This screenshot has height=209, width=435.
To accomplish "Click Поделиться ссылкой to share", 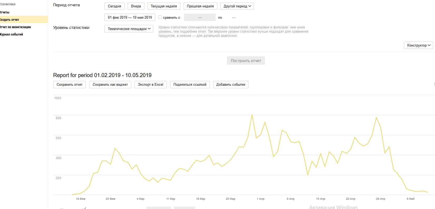I will point(190,85).
